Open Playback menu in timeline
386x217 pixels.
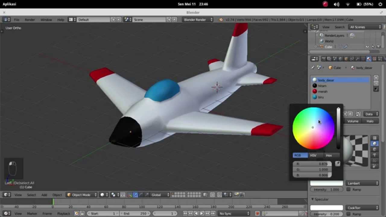[x=64, y=213]
